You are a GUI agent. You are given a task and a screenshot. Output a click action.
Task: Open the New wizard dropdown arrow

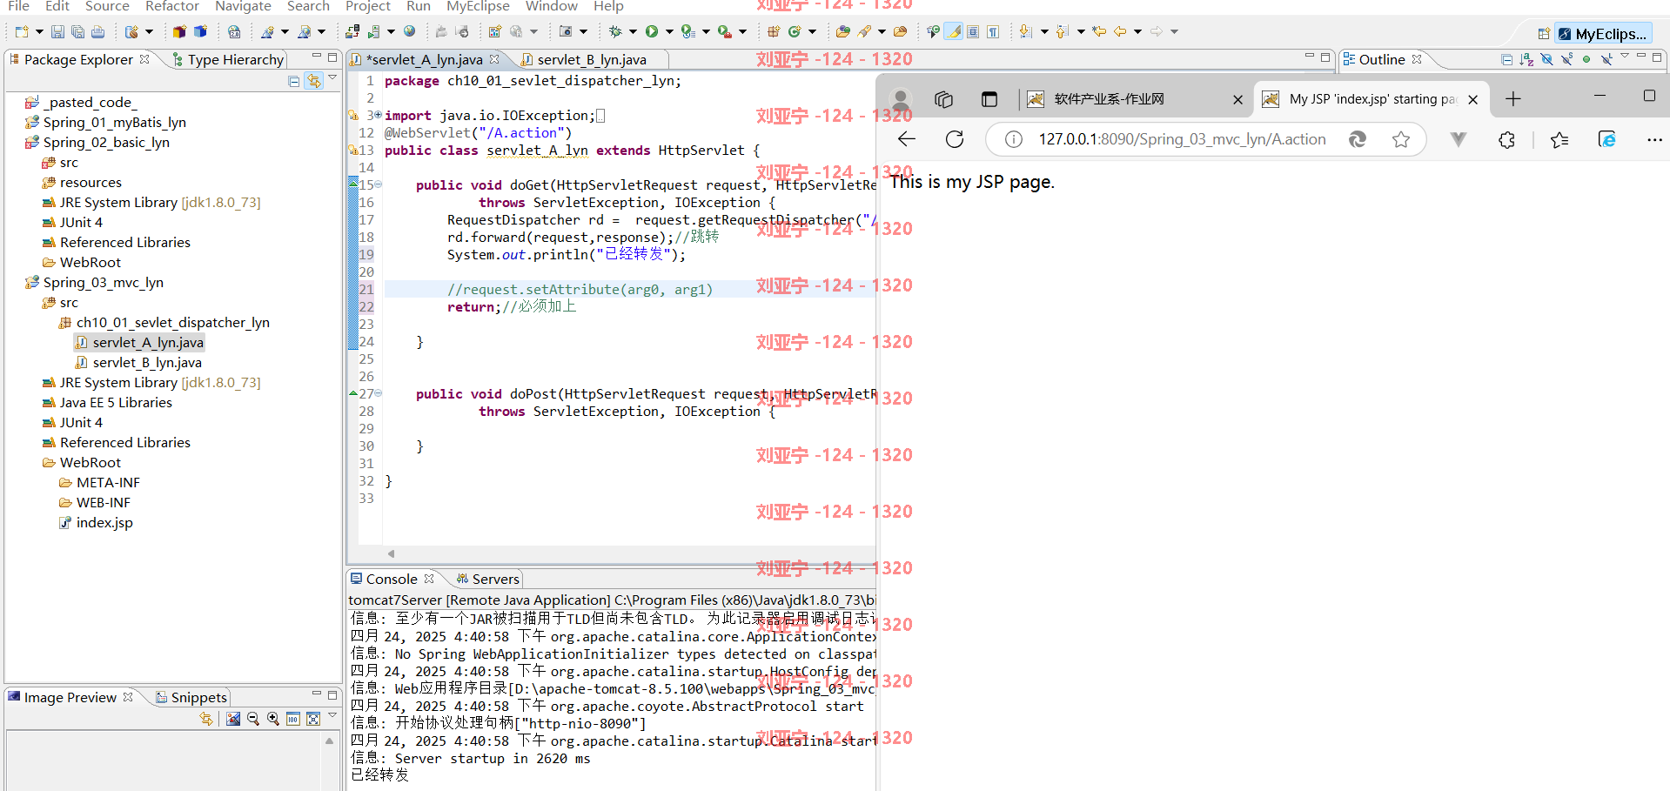click(39, 32)
